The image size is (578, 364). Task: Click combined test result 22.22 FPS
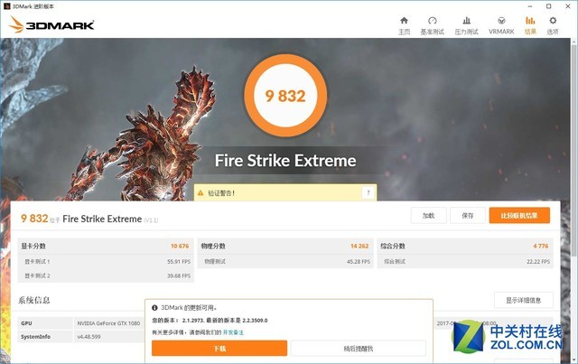pyautogui.click(x=538, y=261)
